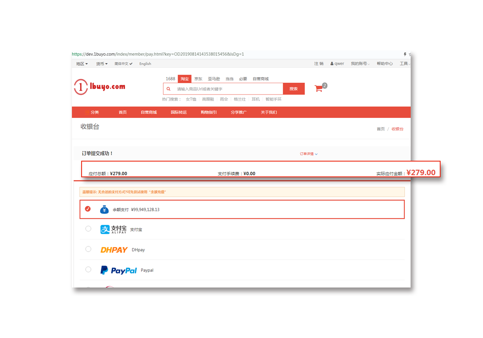The image size is (483, 338).
Task: Select the 支付宝 payment radio button
Action: coord(88,229)
